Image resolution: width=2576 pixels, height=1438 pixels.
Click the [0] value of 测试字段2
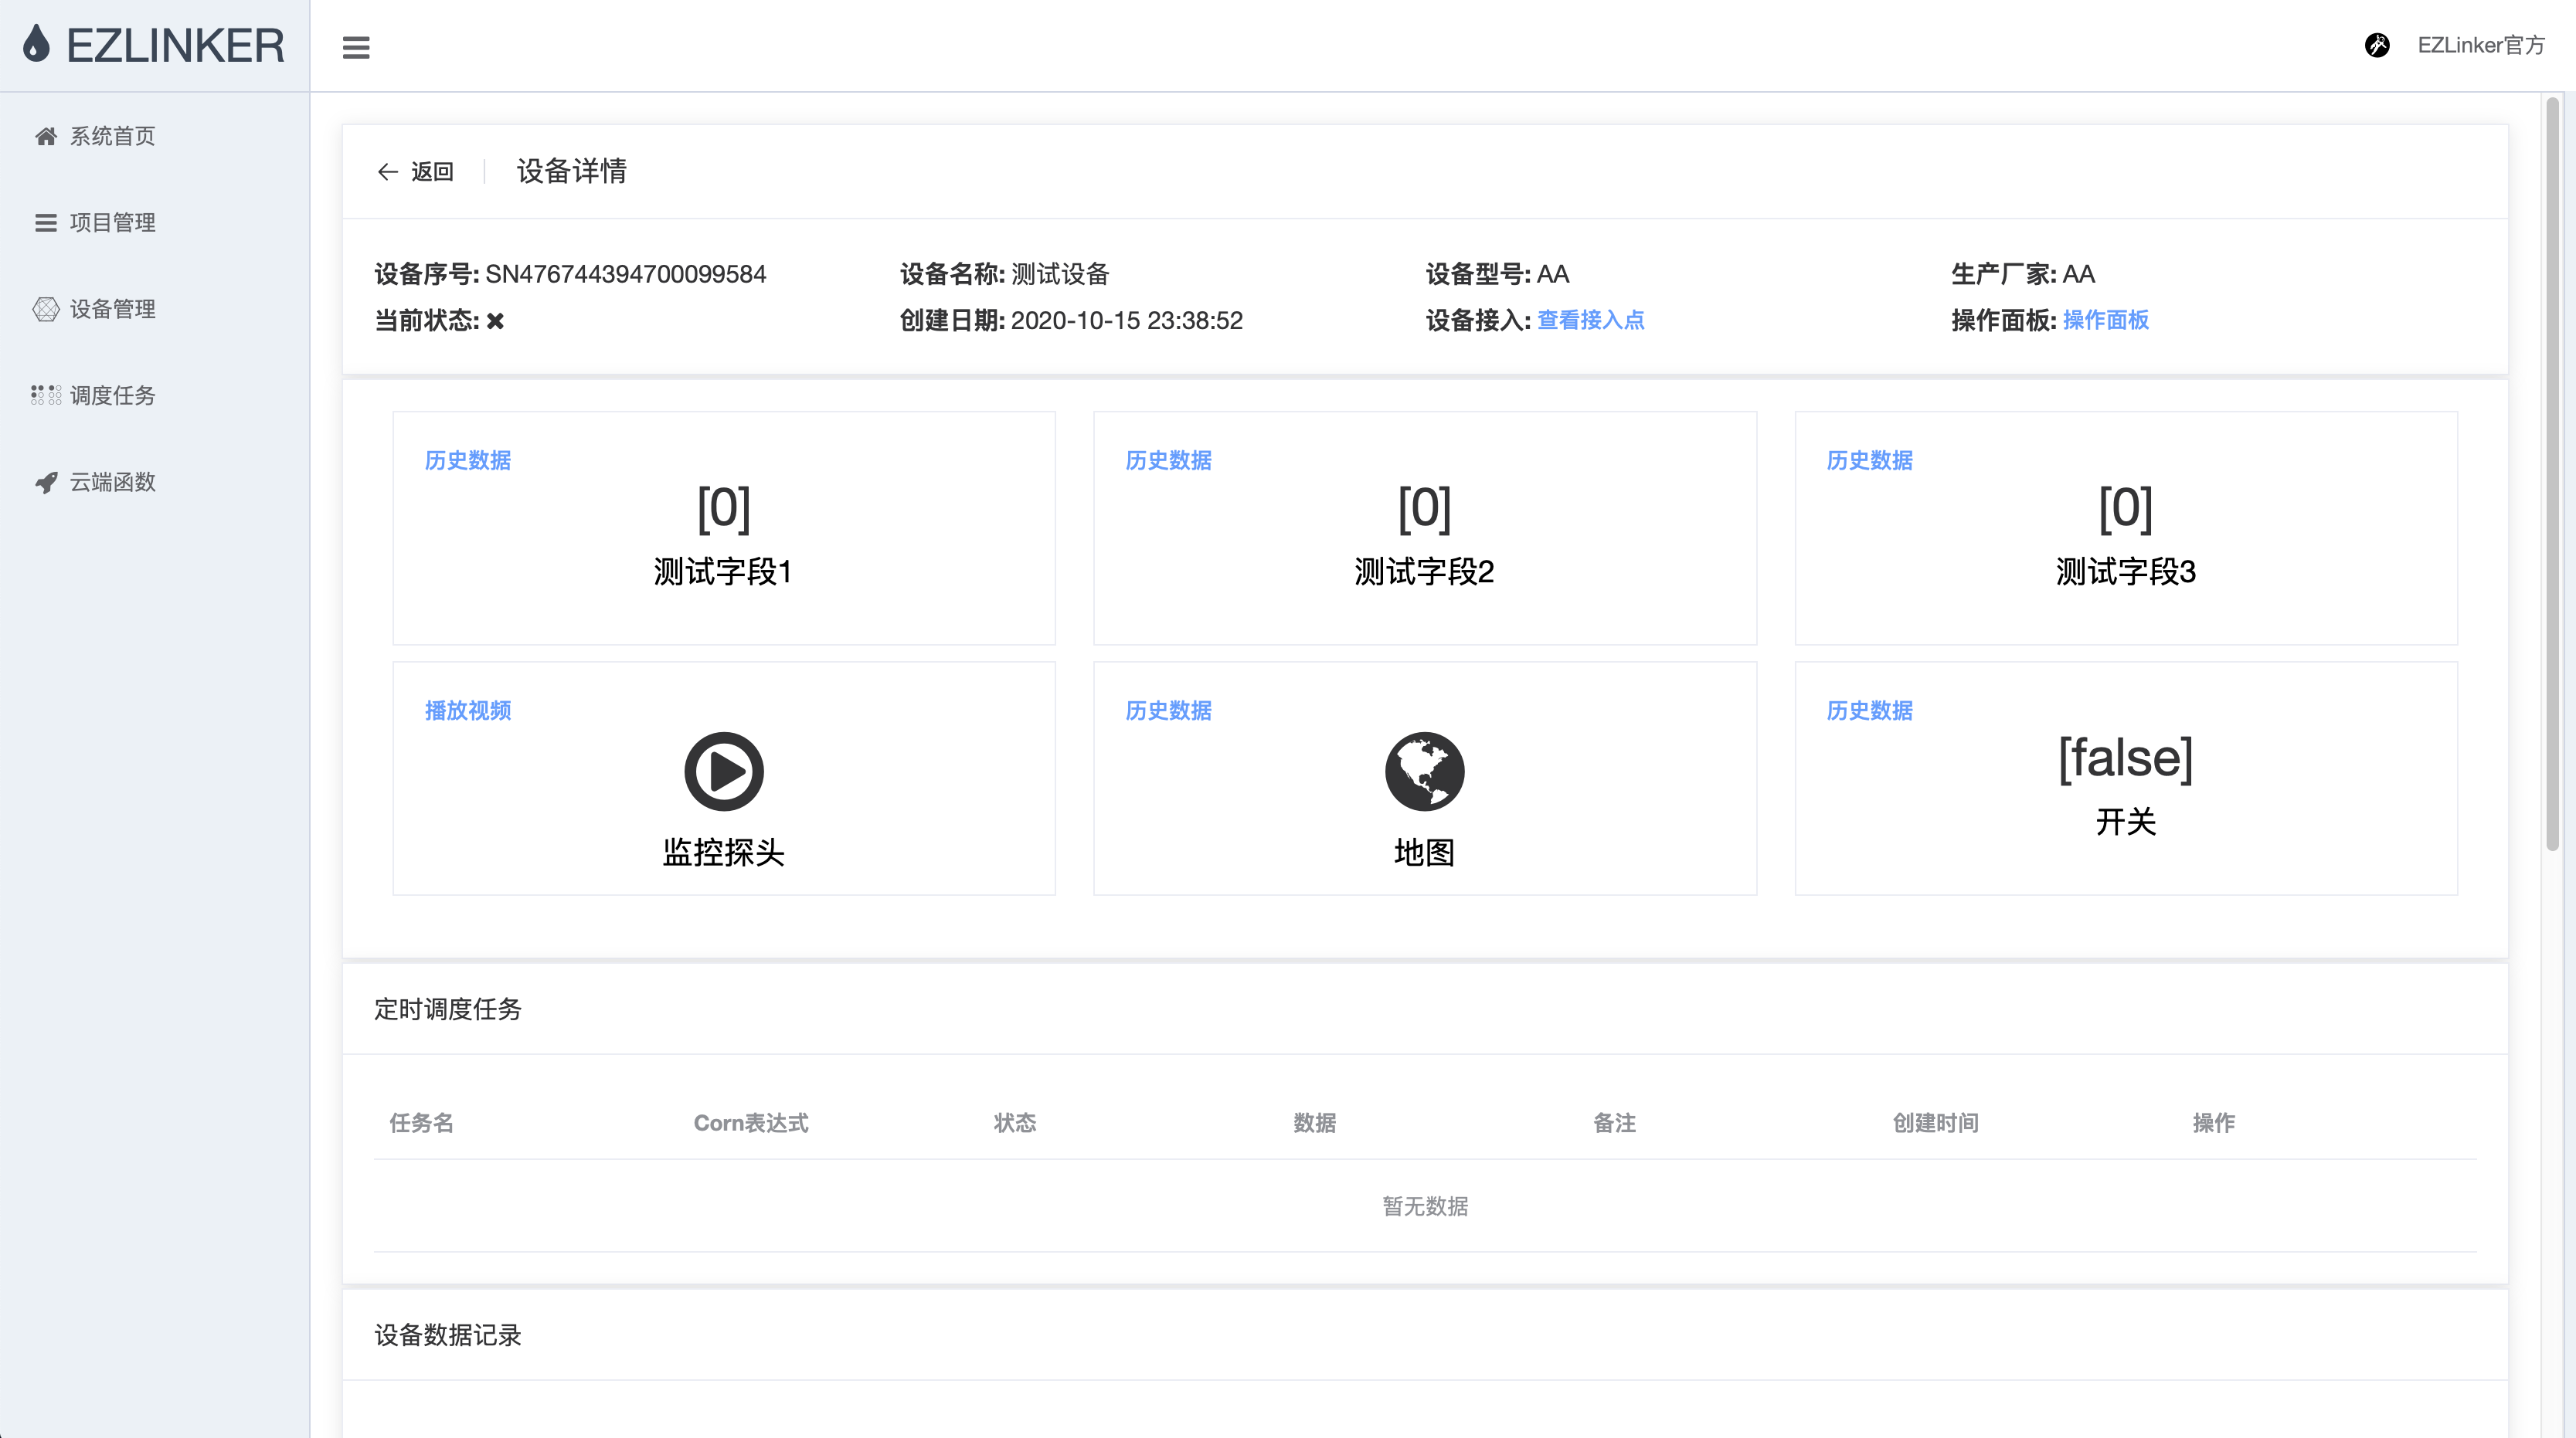(x=1424, y=509)
